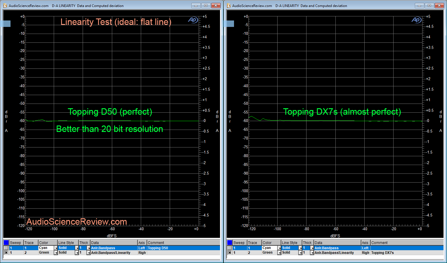Open the Cyan color dropdown in right window
The image size is (447, 263).
point(279,248)
